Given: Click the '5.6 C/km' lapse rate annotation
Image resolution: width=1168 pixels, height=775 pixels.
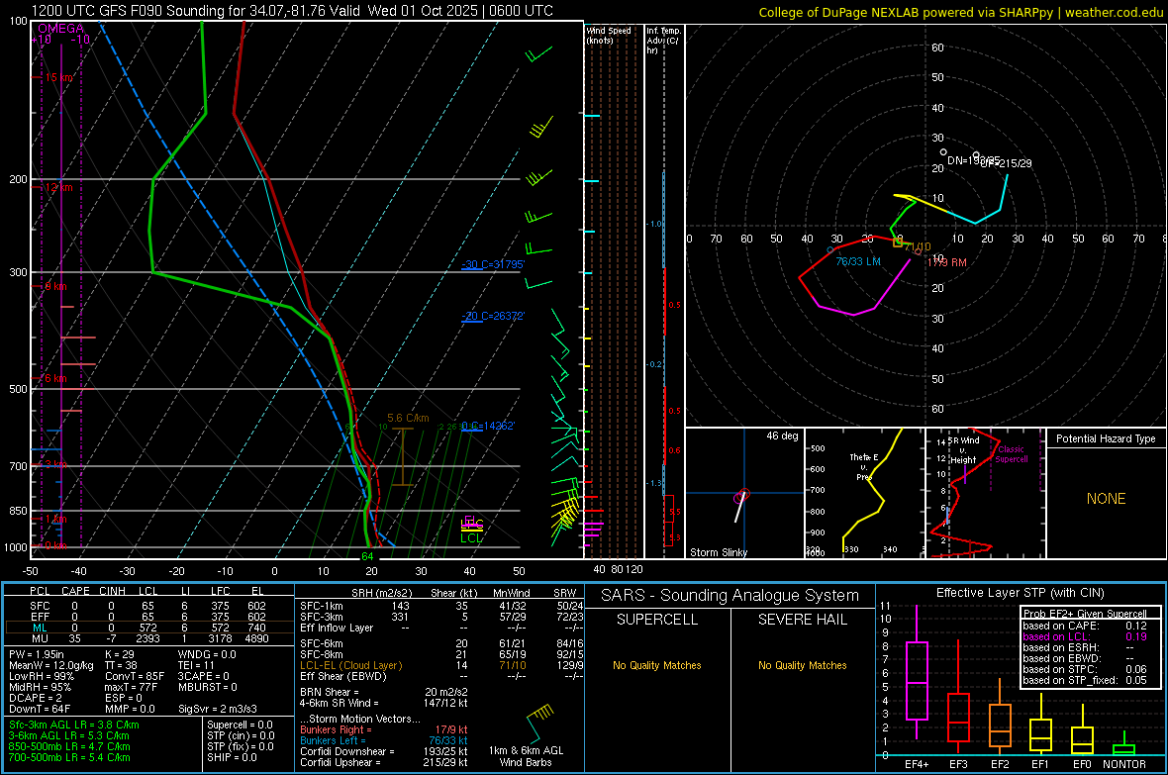Looking at the screenshot, I should point(408,418).
